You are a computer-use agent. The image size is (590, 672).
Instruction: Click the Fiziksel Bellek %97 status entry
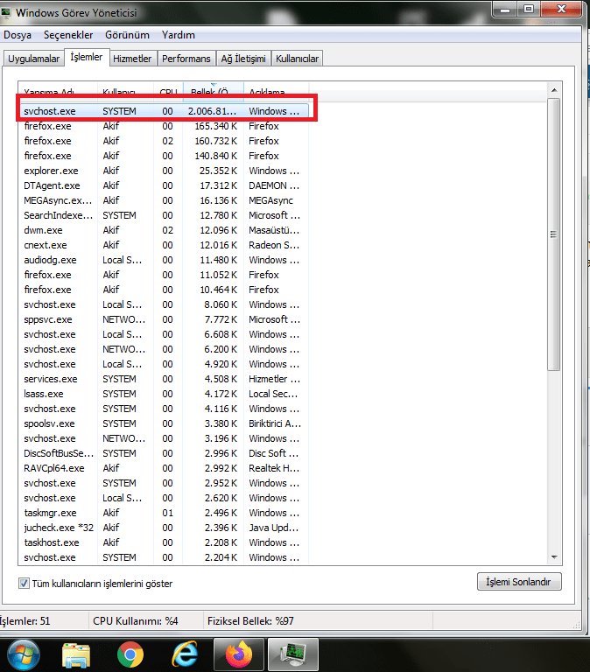tap(250, 621)
